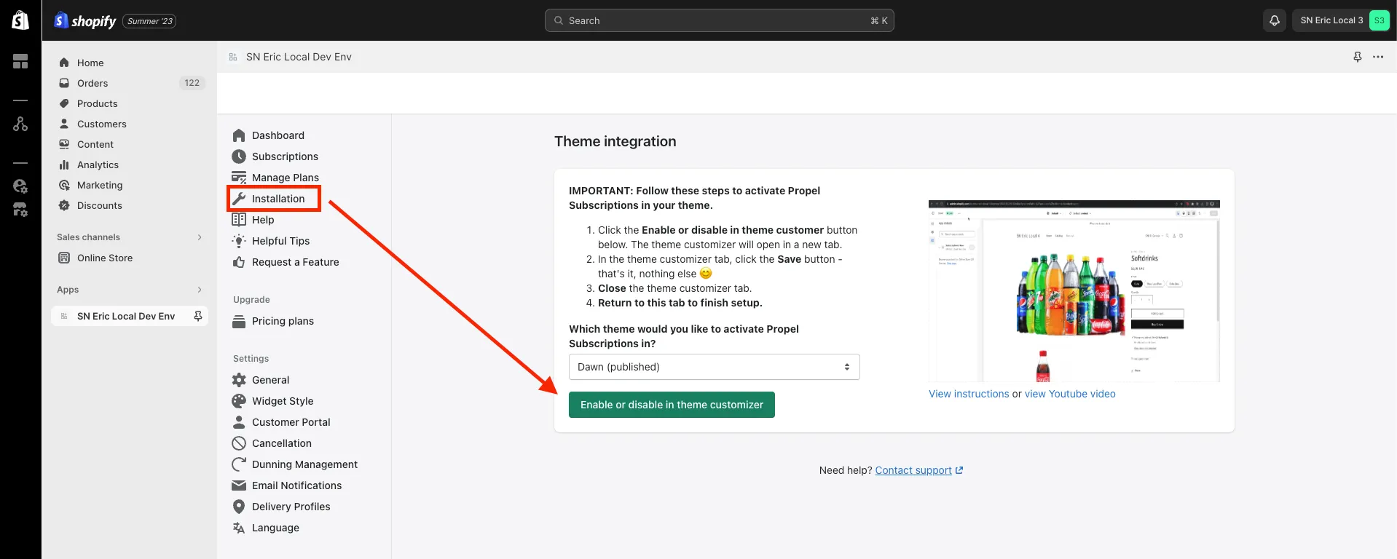This screenshot has height=559, width=1397.
Task: Click the Subscriptions clock icon
Action: point(239,156)
